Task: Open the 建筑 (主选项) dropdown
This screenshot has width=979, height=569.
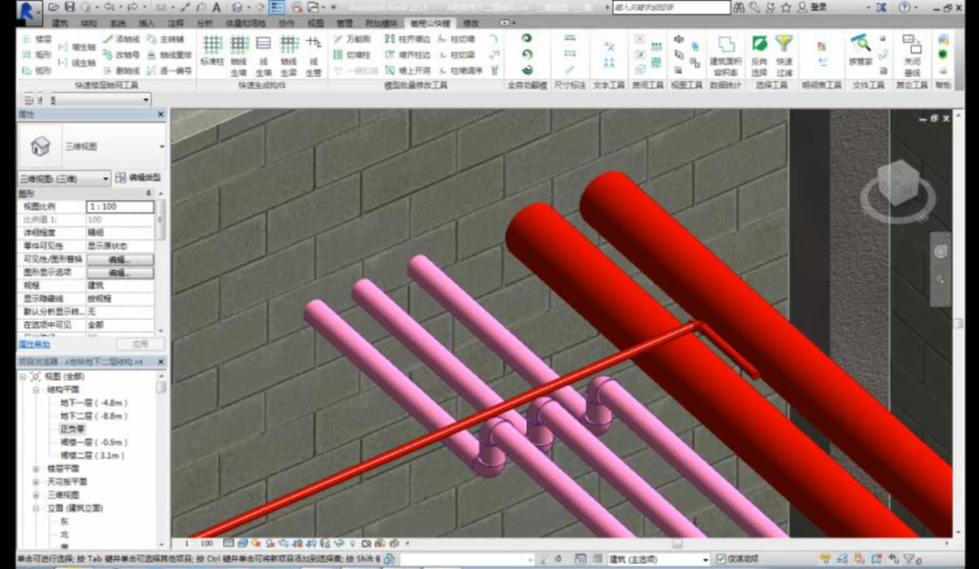Action: [658, 559]
